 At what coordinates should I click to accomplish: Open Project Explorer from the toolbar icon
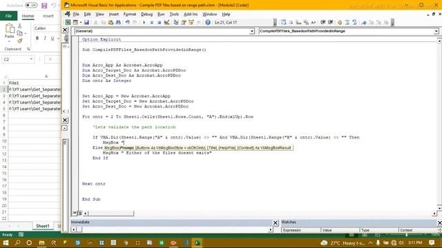176,22
